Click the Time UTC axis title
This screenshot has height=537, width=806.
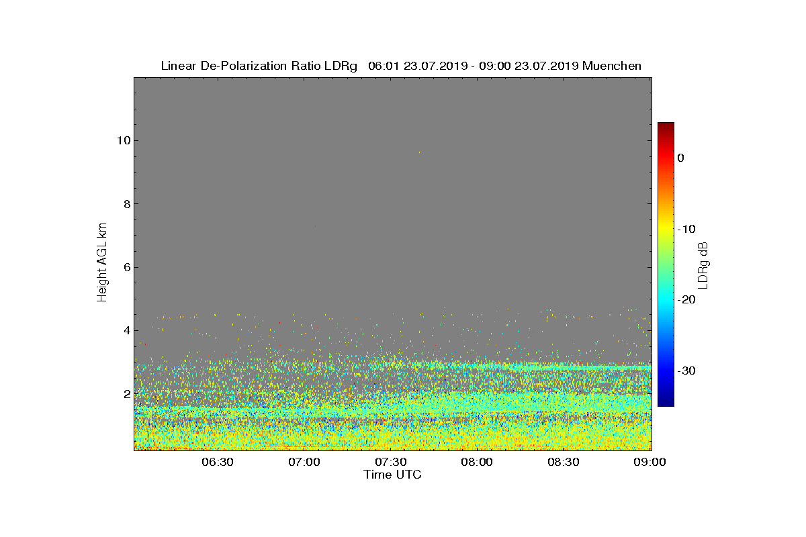393,475
